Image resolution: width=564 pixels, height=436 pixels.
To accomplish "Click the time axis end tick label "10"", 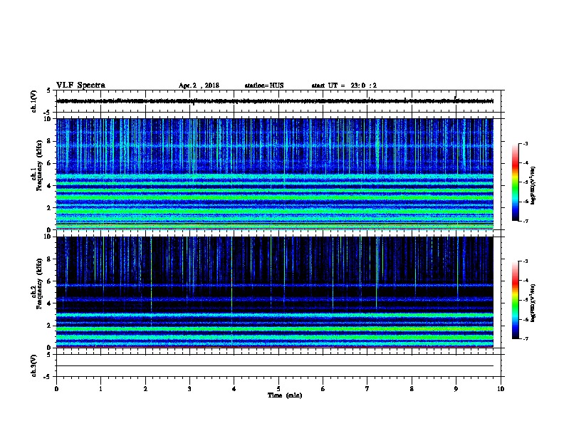I will pos(501,388).
